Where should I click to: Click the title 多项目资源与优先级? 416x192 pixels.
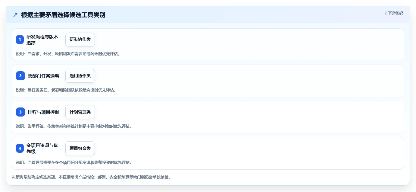42,148
